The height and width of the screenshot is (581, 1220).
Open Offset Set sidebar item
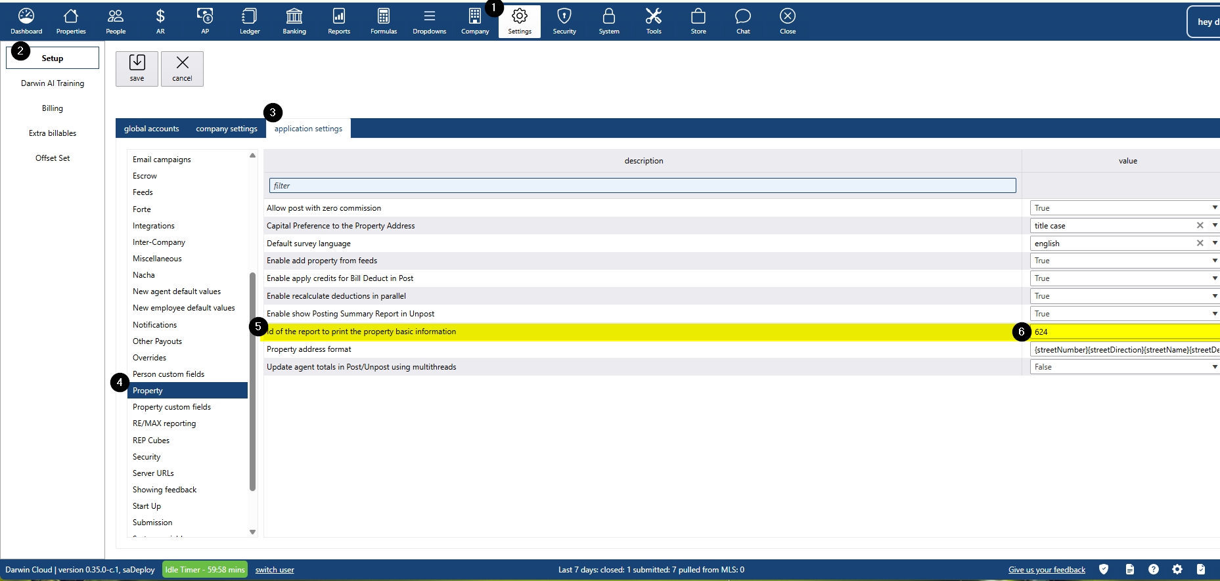(x=53, y=158)
